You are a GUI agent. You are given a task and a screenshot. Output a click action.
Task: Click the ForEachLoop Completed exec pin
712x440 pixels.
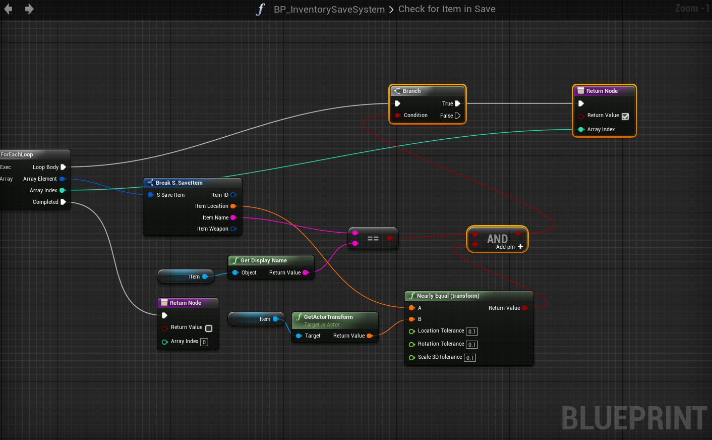[64, 202]
